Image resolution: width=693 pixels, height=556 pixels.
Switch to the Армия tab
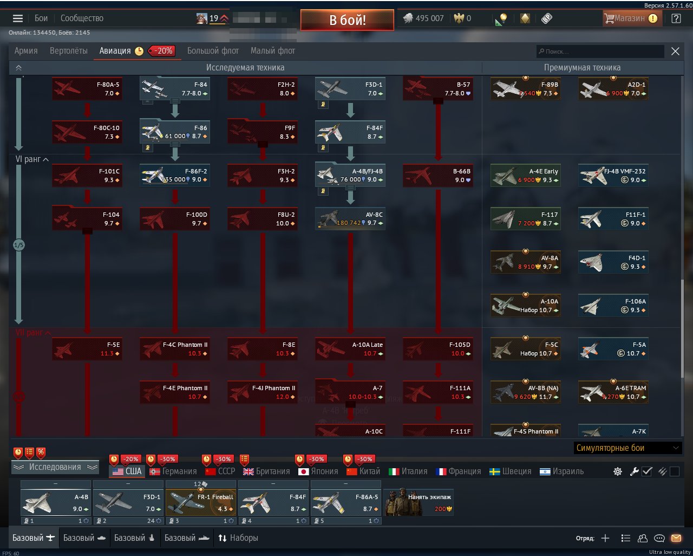[26, 51]
